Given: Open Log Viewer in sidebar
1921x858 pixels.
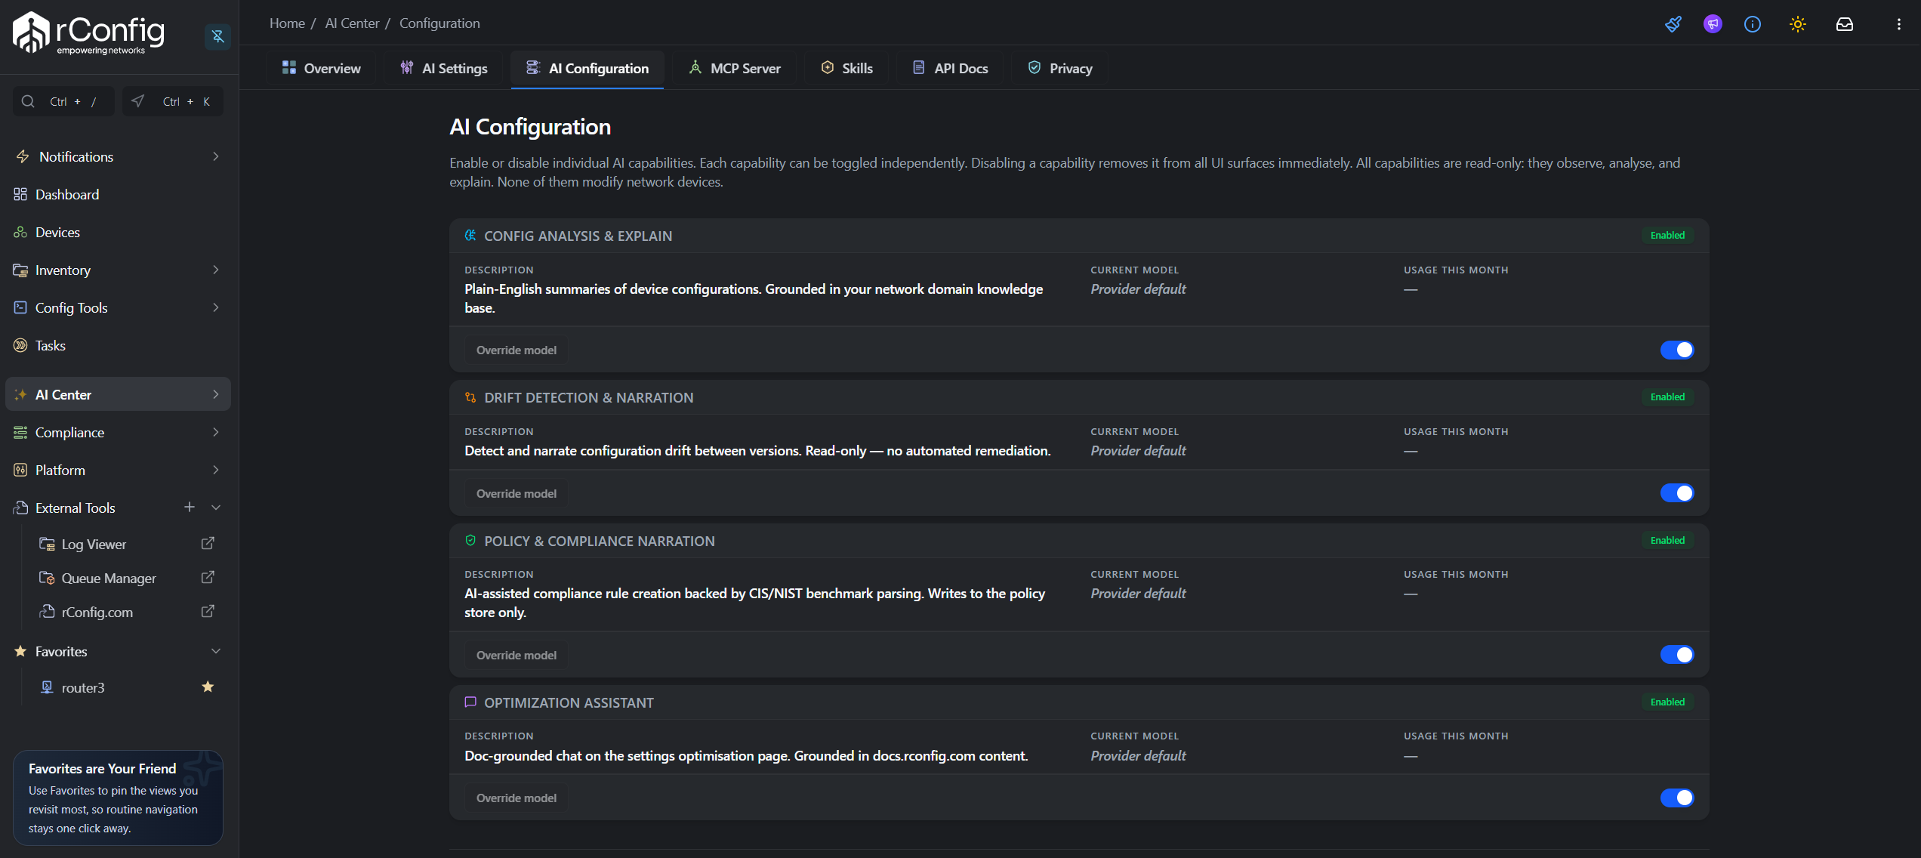Looking at the screenshot, I should 94,544.
